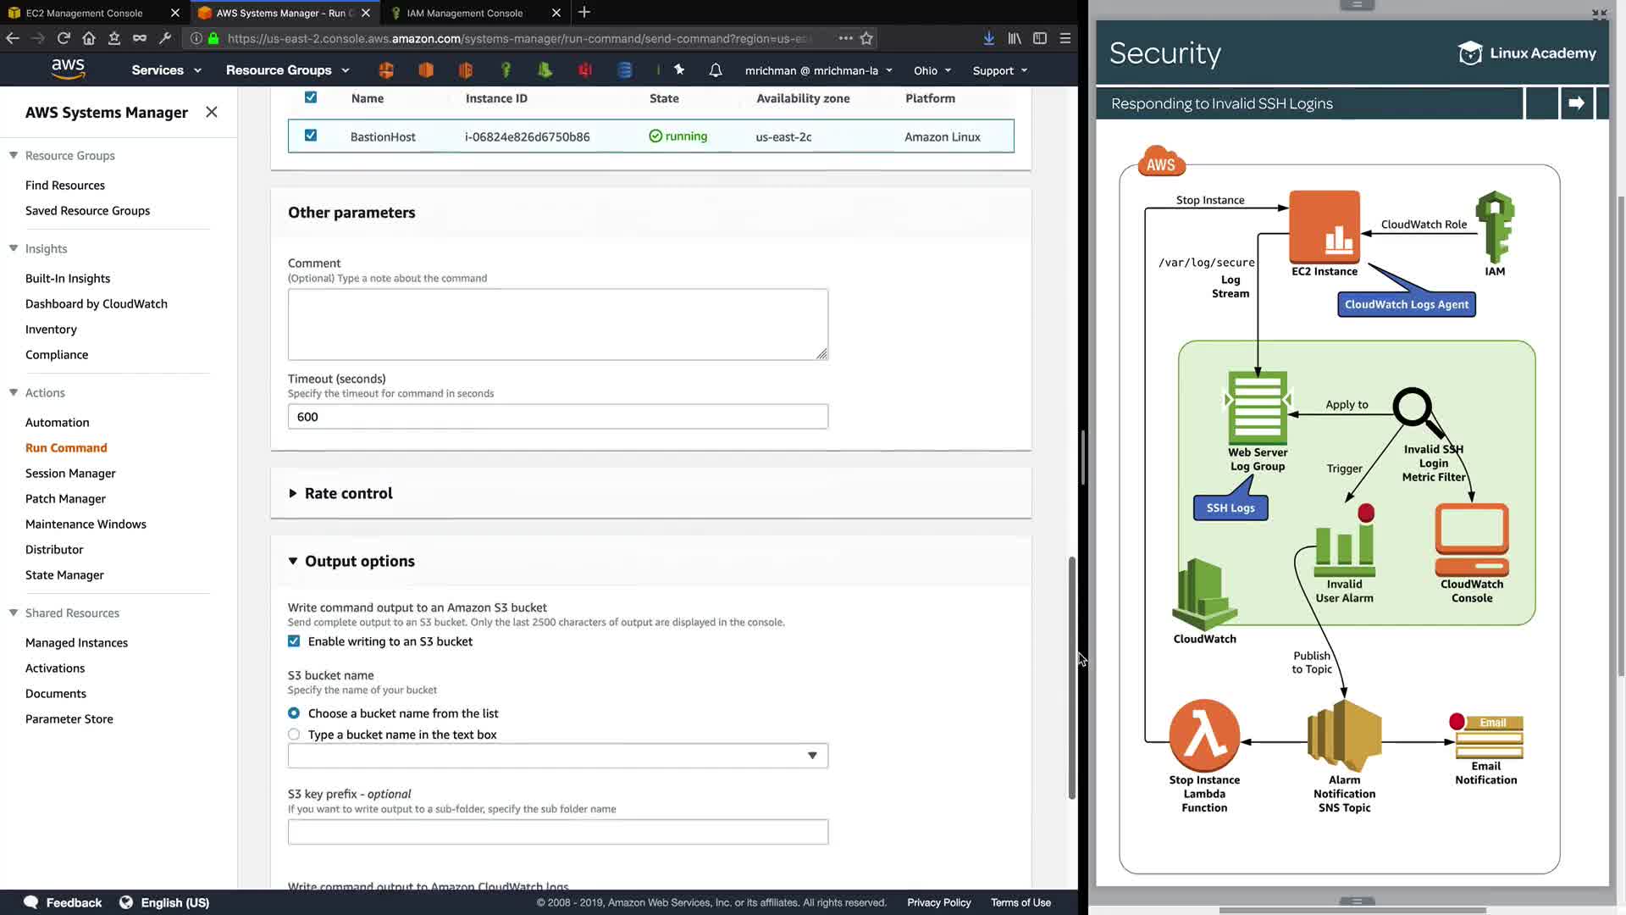Click the browser home icon

89,38
